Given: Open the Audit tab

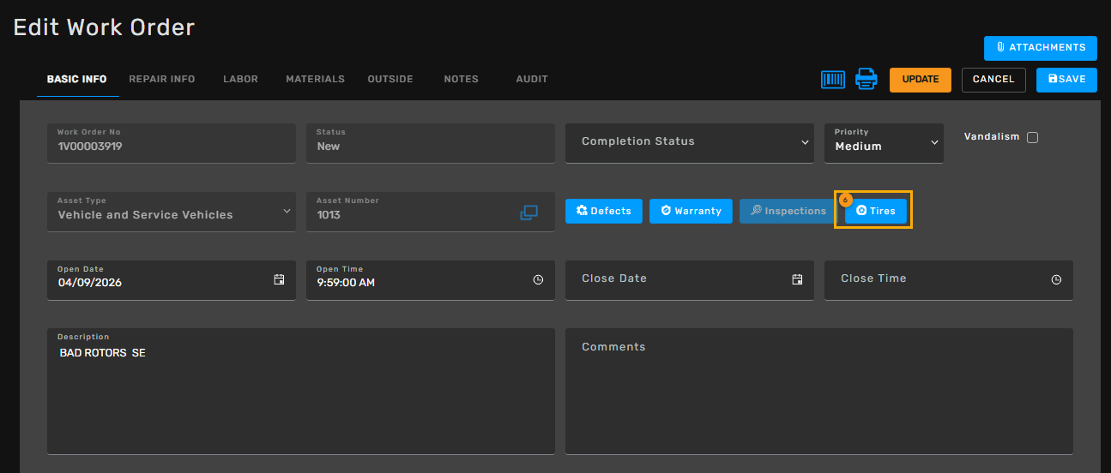Looking at the screenshot, I should tap(532, 79).
